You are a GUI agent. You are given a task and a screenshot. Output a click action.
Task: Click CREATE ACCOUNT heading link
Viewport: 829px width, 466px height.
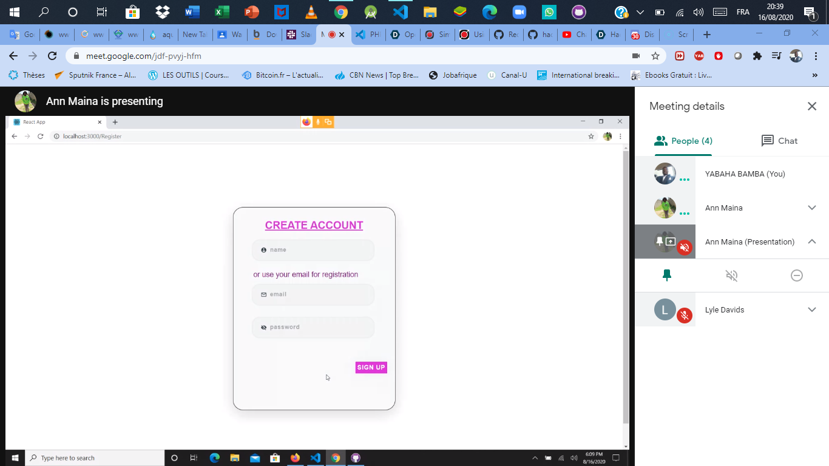coord(314,225)
